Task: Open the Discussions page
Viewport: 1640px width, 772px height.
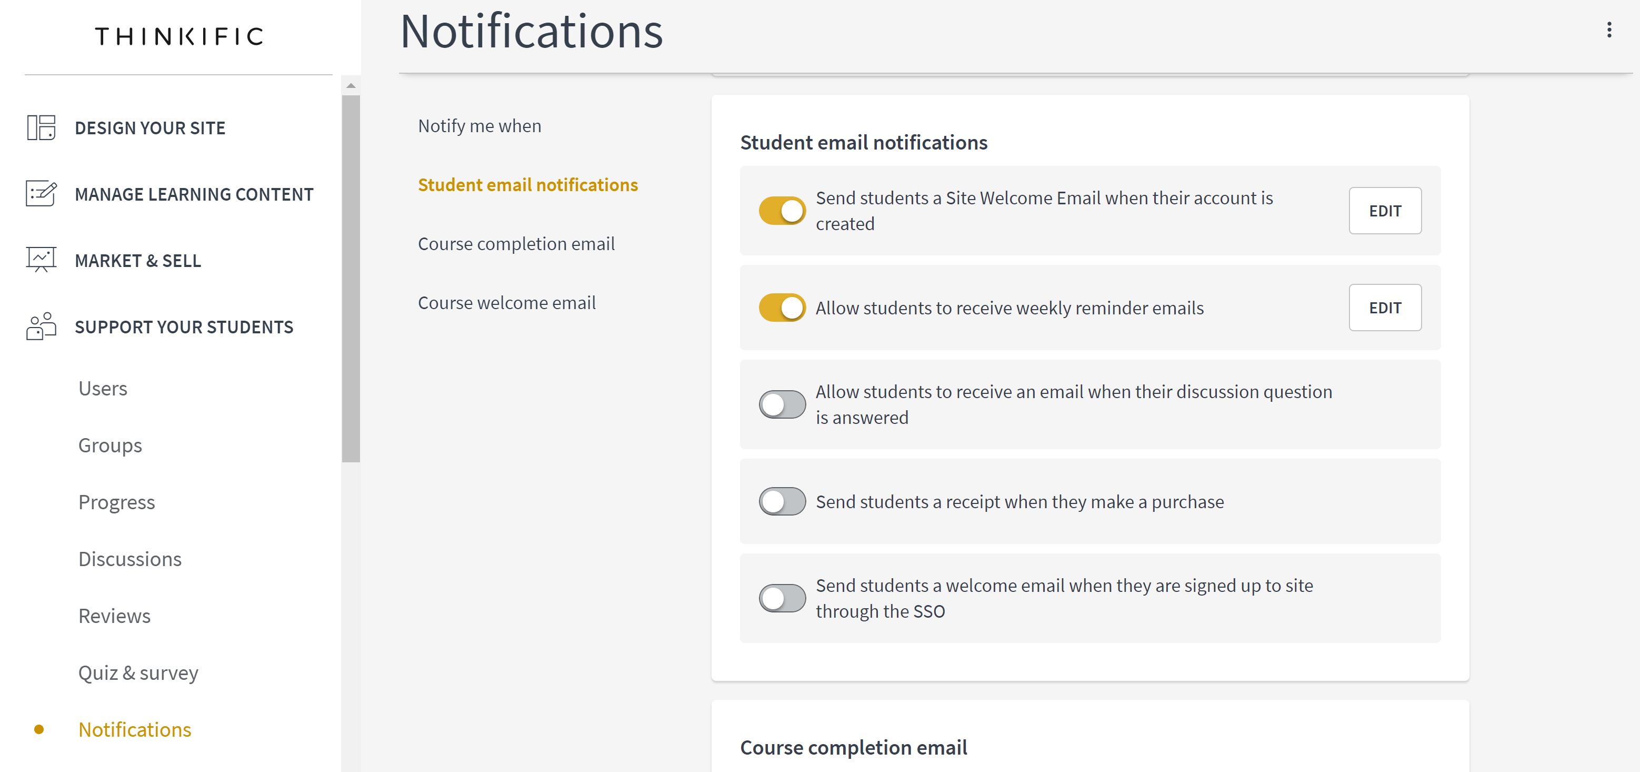Action: [130, 559]
